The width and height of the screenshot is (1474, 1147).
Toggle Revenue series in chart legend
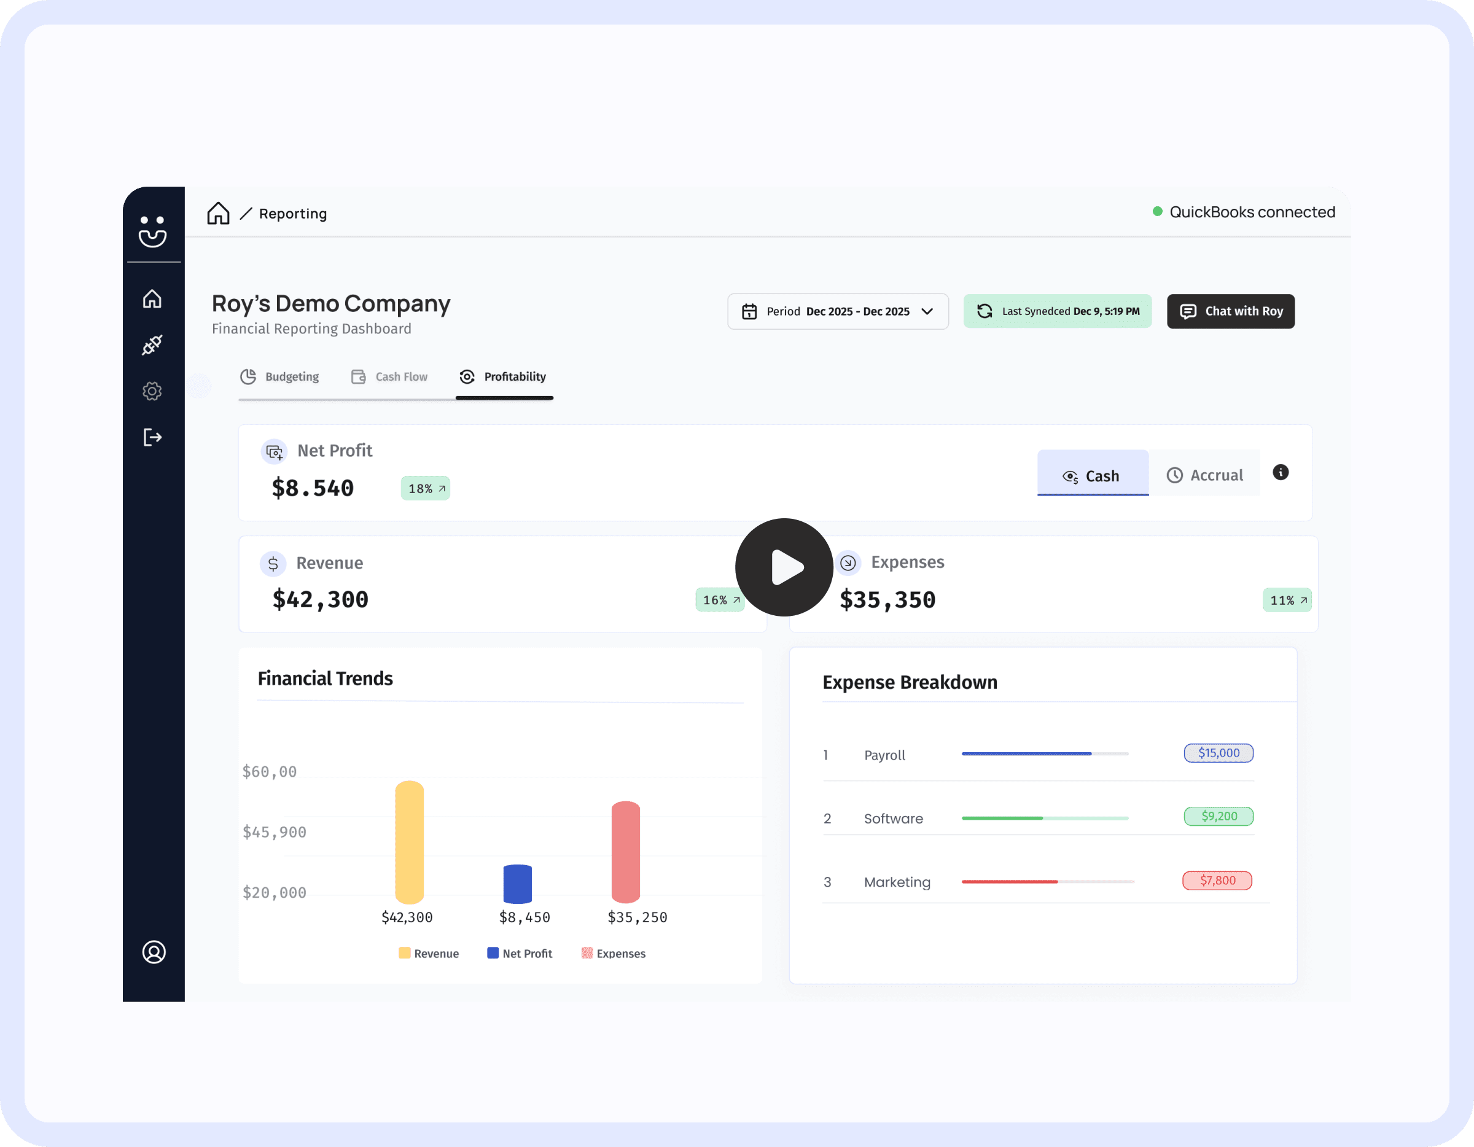coord(429,954)
